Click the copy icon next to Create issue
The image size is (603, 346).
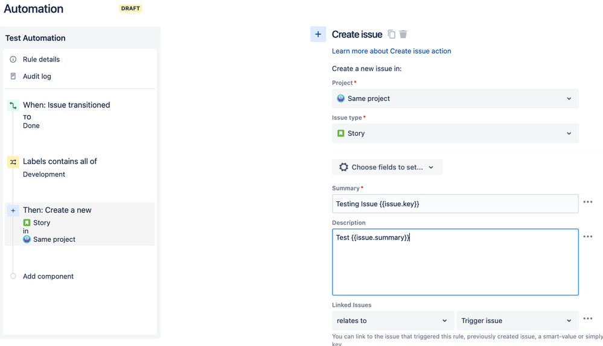click(x=392, y=34)
